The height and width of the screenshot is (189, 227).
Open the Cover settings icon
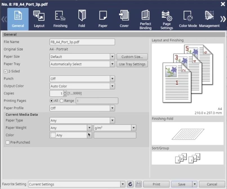coord(124,19)
